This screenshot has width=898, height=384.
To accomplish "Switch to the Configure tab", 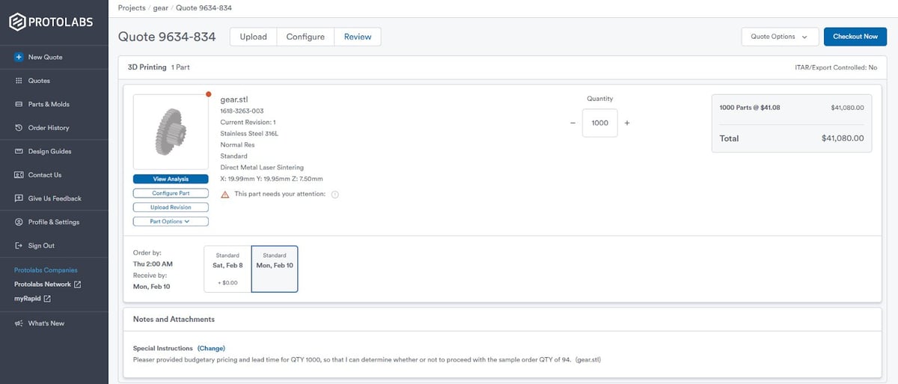I will 305,37.
